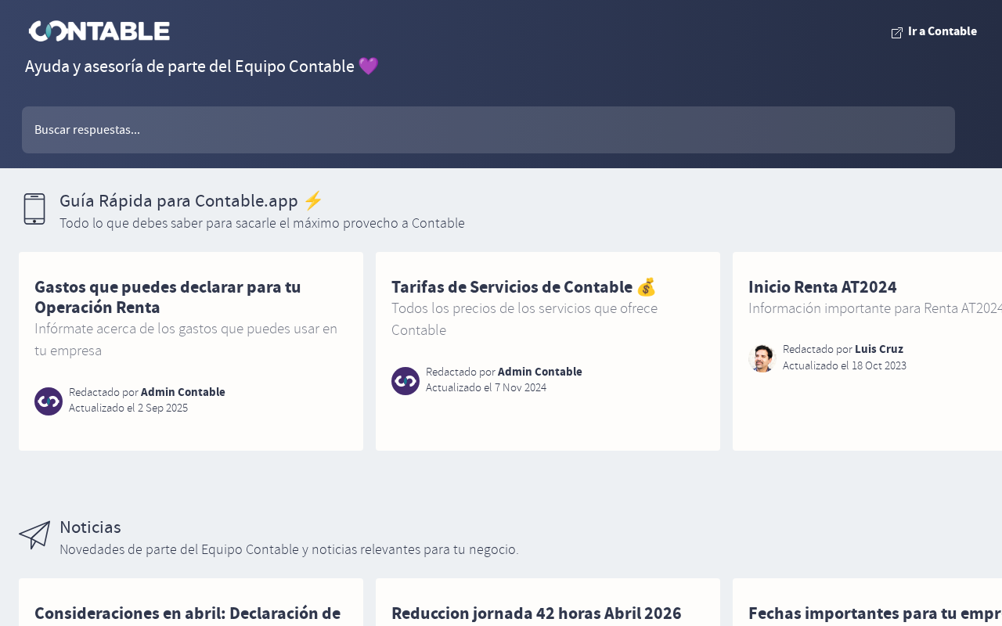Image resolution: width=1002 pixels, height=626 pixels.
Task: Click the Luis Cruz author name
Action: [x=878, y=349]
